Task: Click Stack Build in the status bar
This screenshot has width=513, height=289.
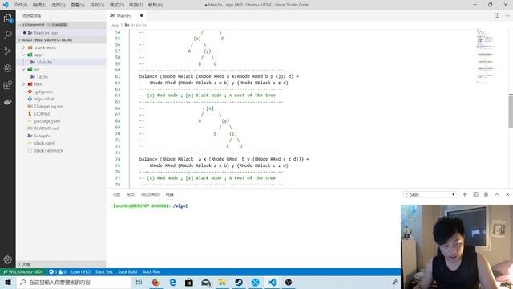Action: [x=127, y=271]
